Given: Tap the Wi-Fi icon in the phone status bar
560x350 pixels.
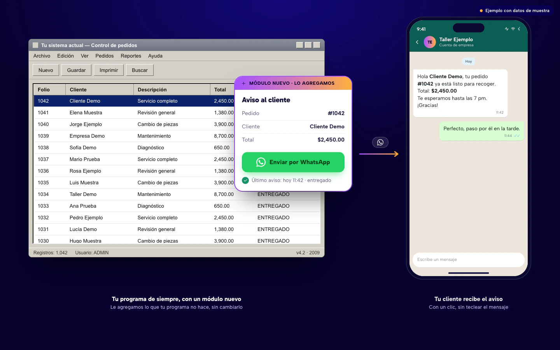Looking at the screenshot, I should [513, 29].
